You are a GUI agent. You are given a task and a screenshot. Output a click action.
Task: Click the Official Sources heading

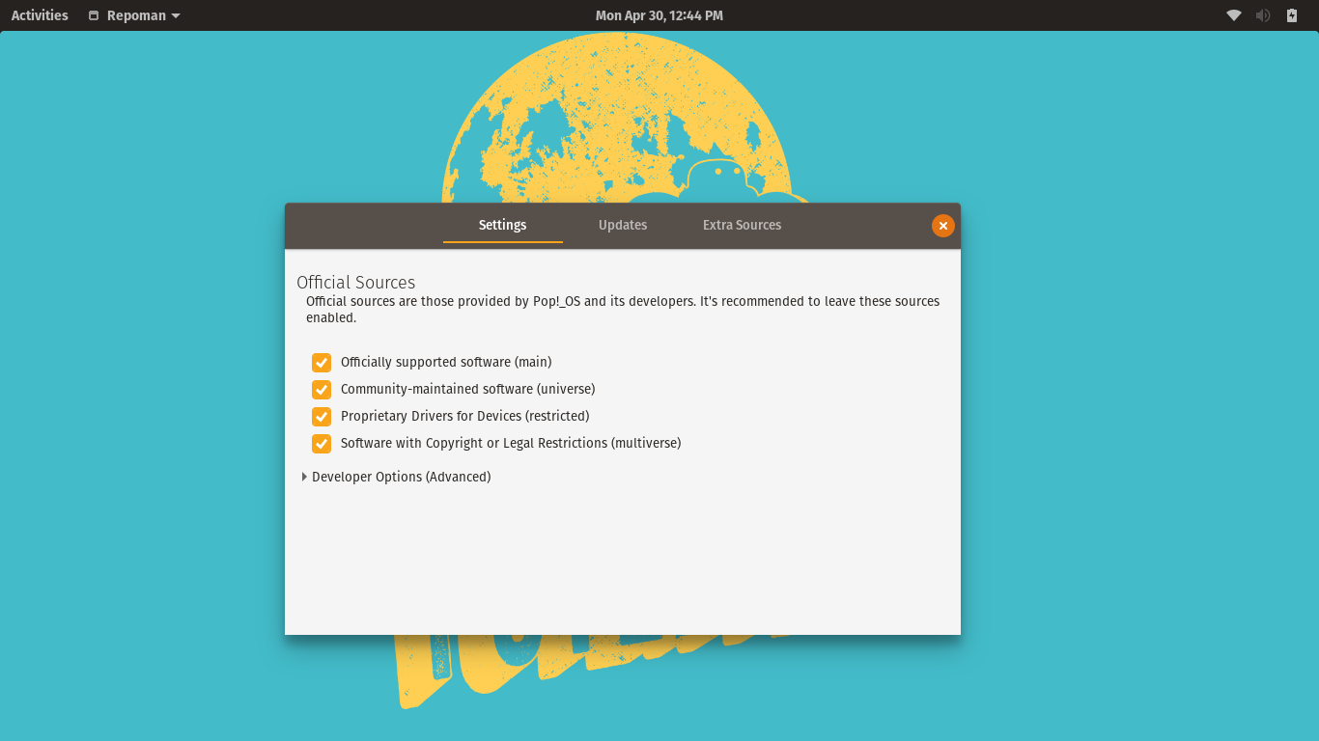356,282
